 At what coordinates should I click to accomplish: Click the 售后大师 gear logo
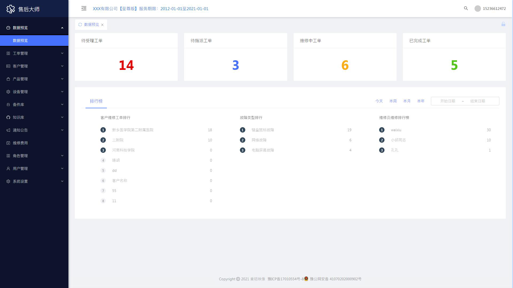11,9
